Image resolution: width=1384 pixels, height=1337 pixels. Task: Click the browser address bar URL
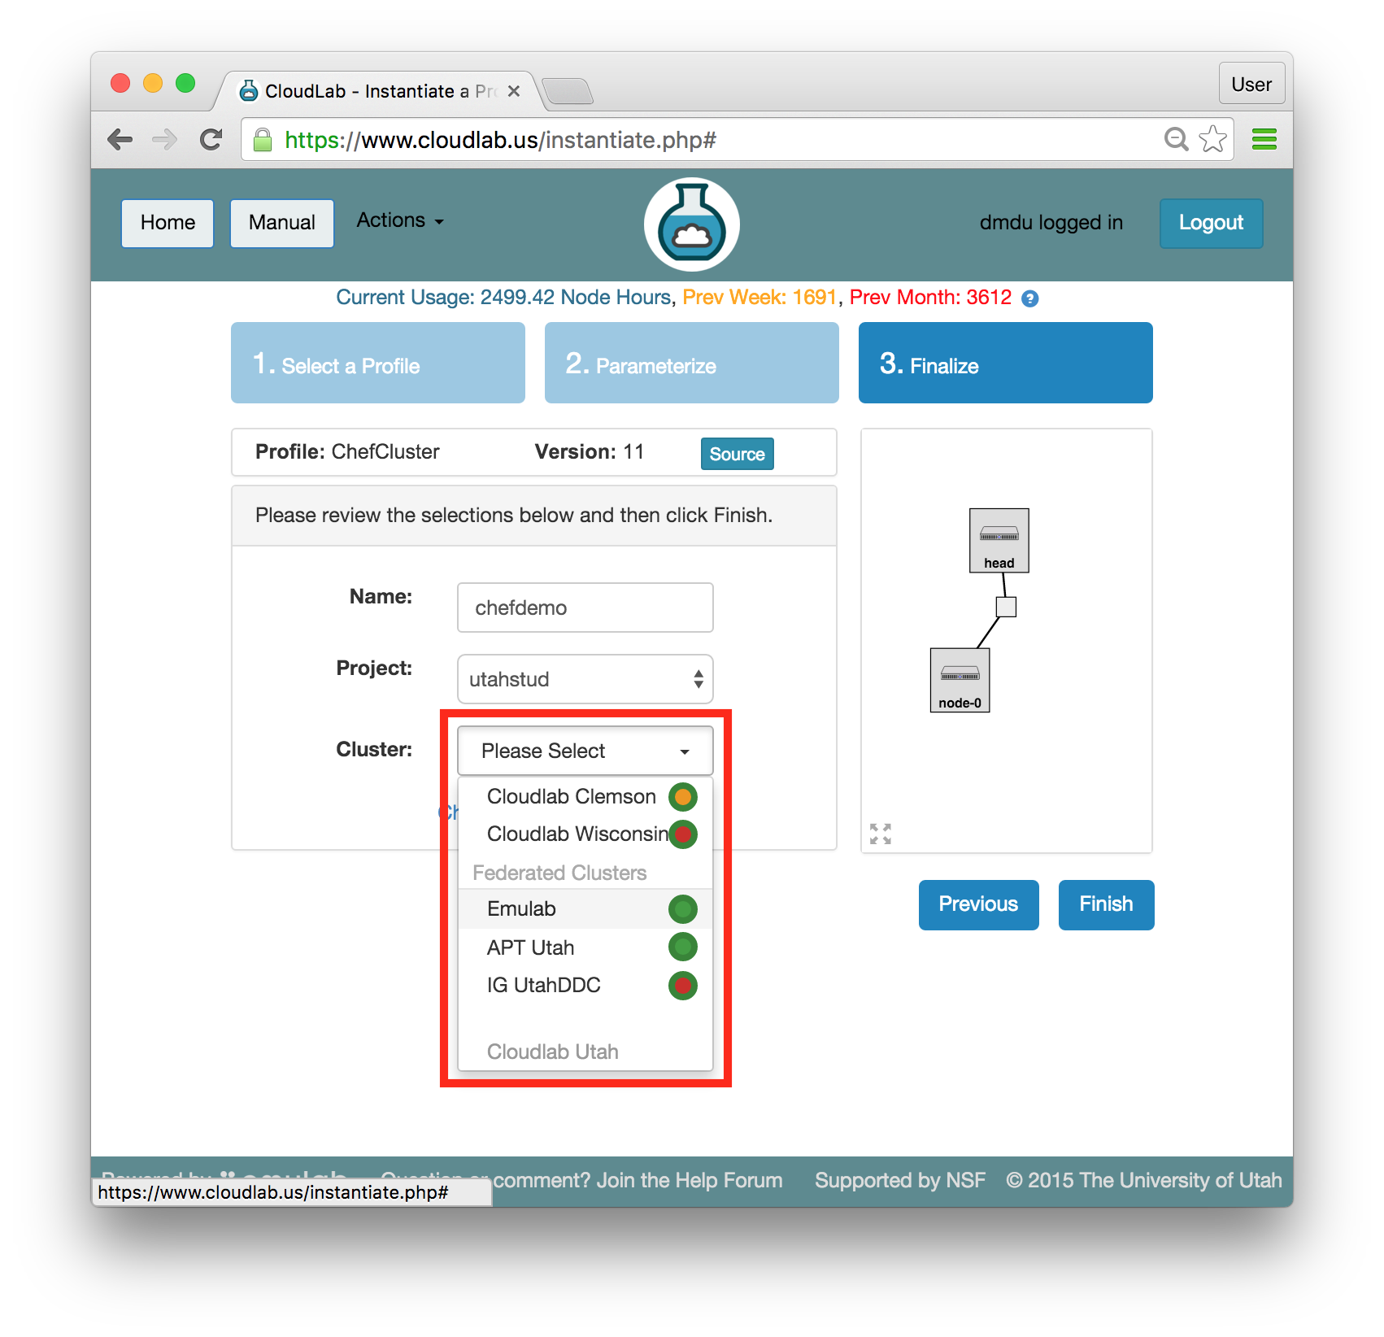[501, 140]
